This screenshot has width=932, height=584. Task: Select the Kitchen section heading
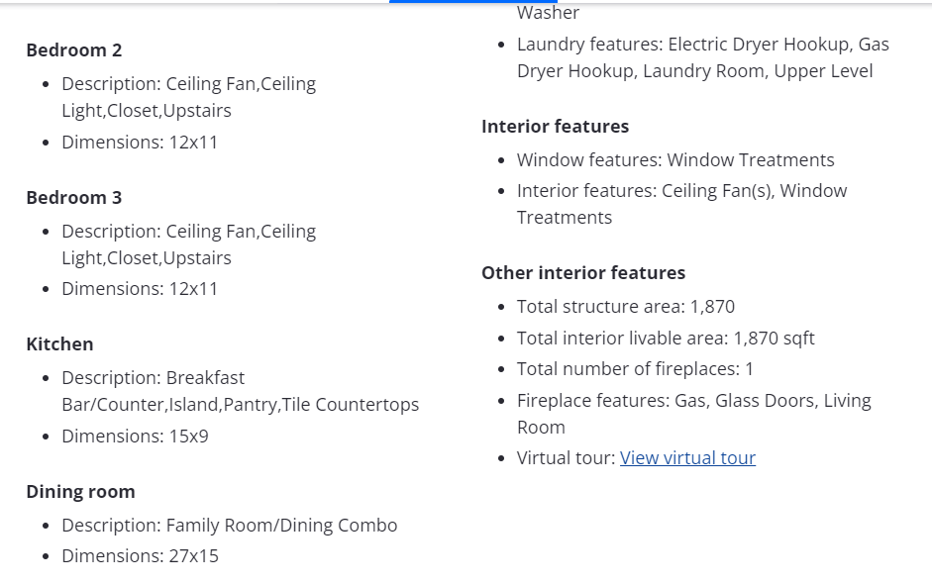tap(59, 344)
